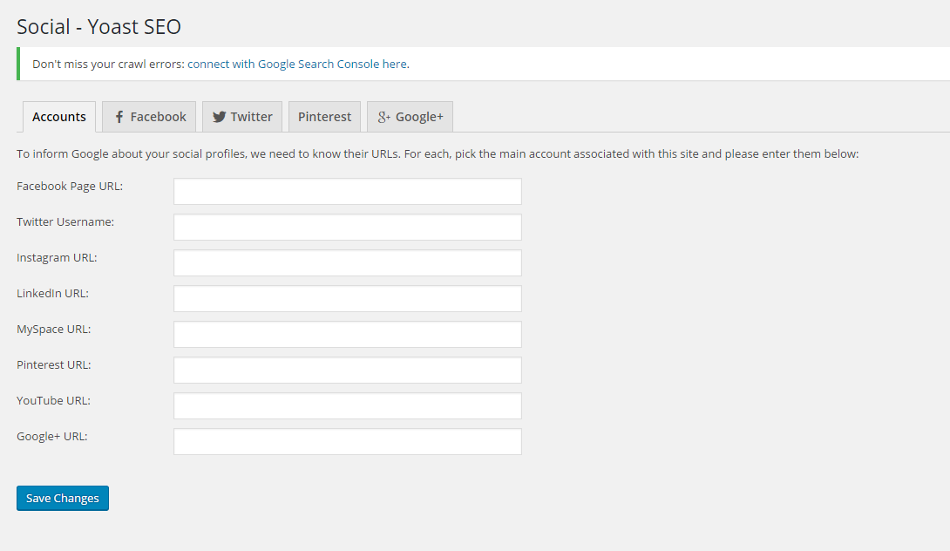Switch to the Accounts tab
The image size is (950, 551).
(58, 116)
